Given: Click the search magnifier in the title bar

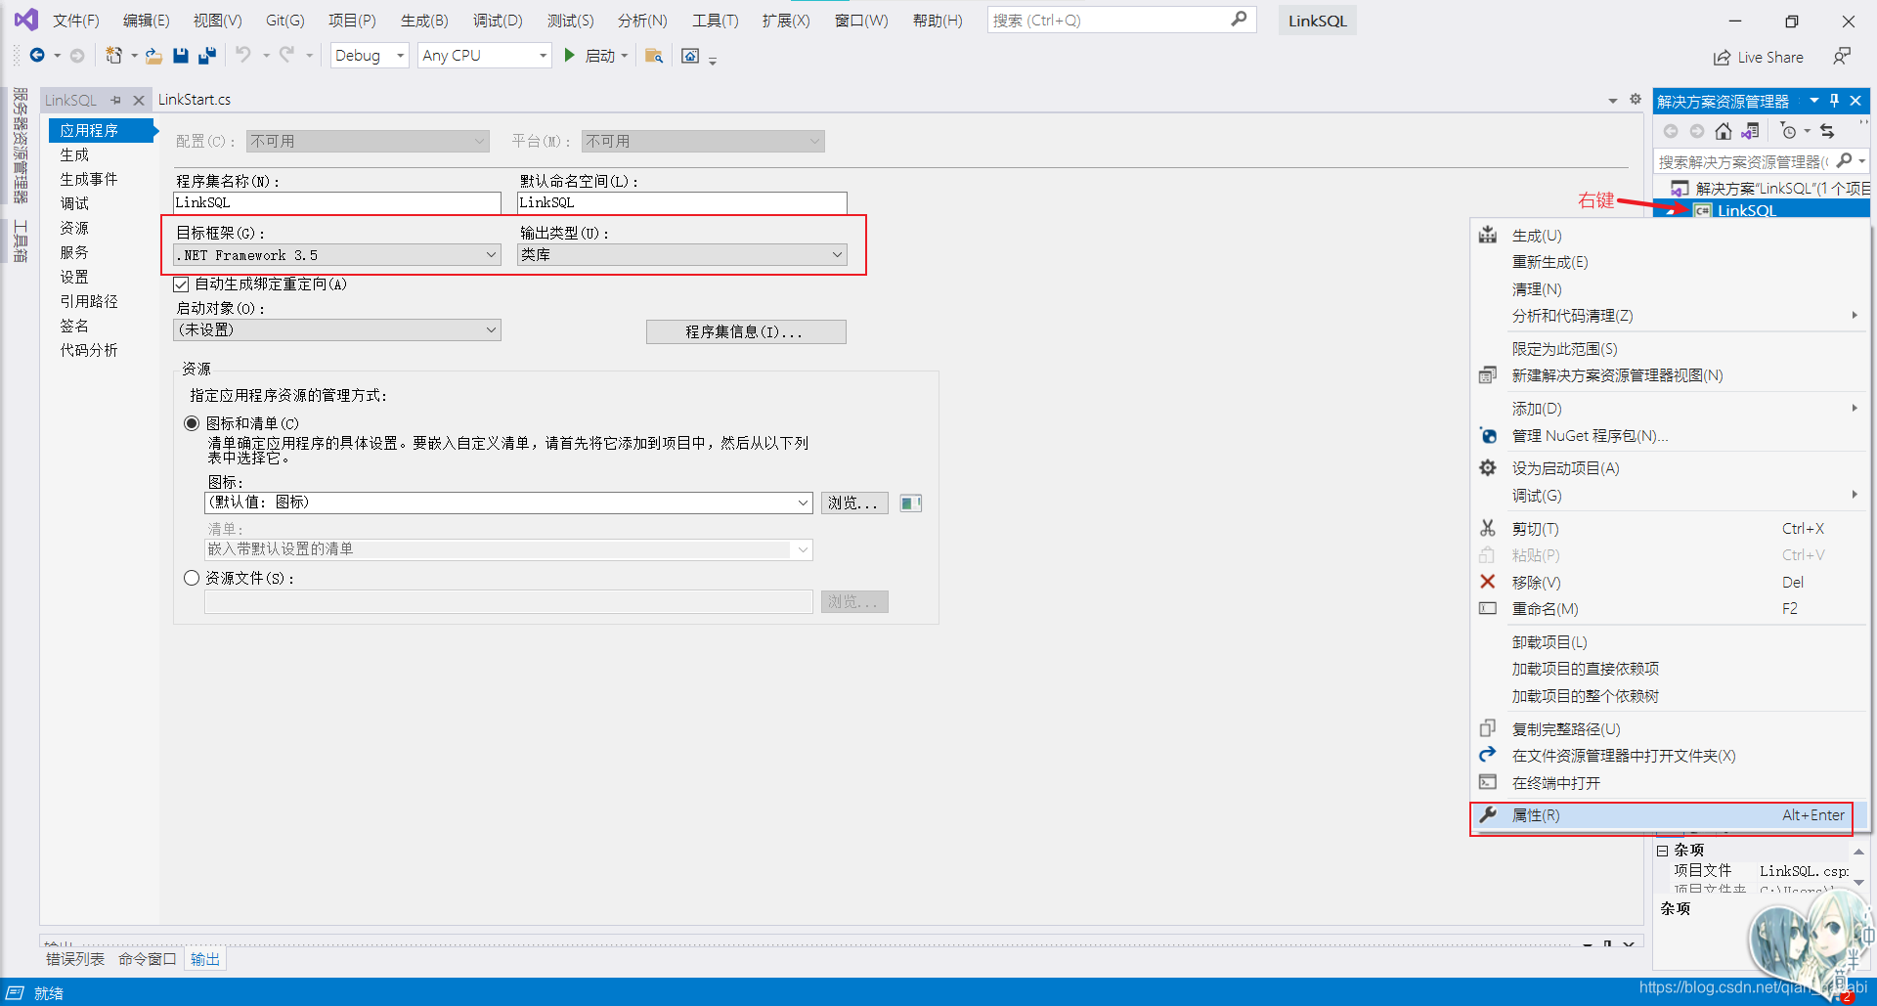Looking at the screenshot, I should 1239,19.
